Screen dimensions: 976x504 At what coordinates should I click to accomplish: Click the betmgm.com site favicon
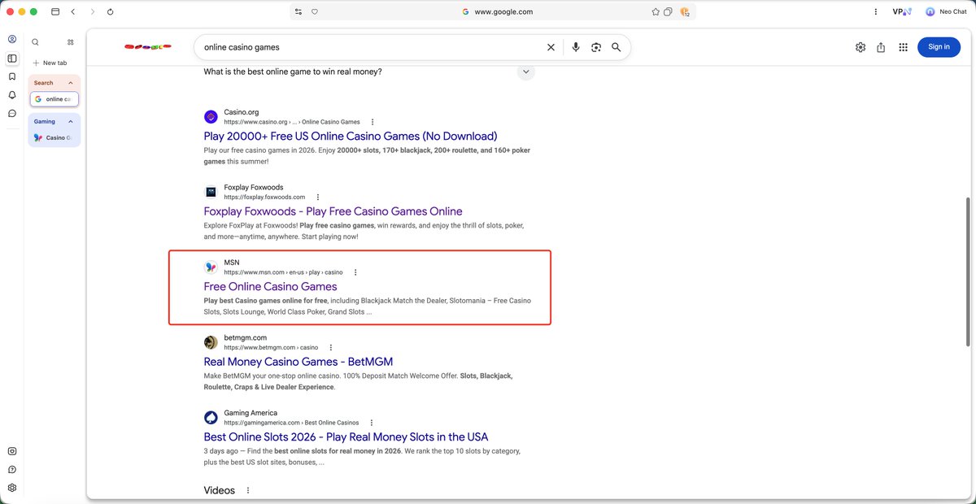pyautogui.click(x=211, y=342)
